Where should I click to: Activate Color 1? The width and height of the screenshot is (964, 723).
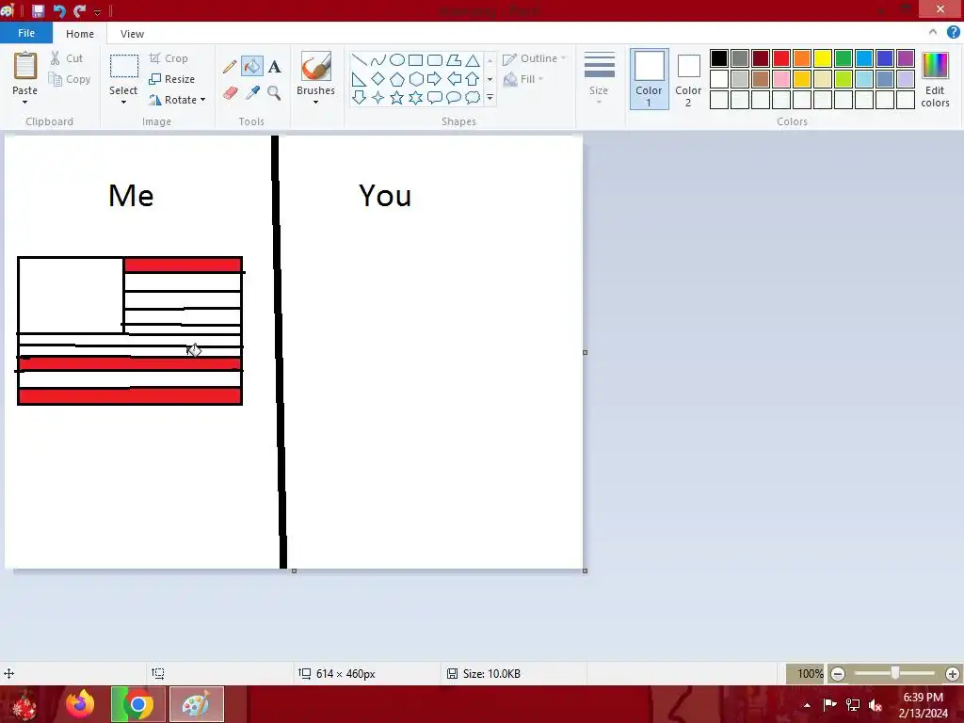650,79
